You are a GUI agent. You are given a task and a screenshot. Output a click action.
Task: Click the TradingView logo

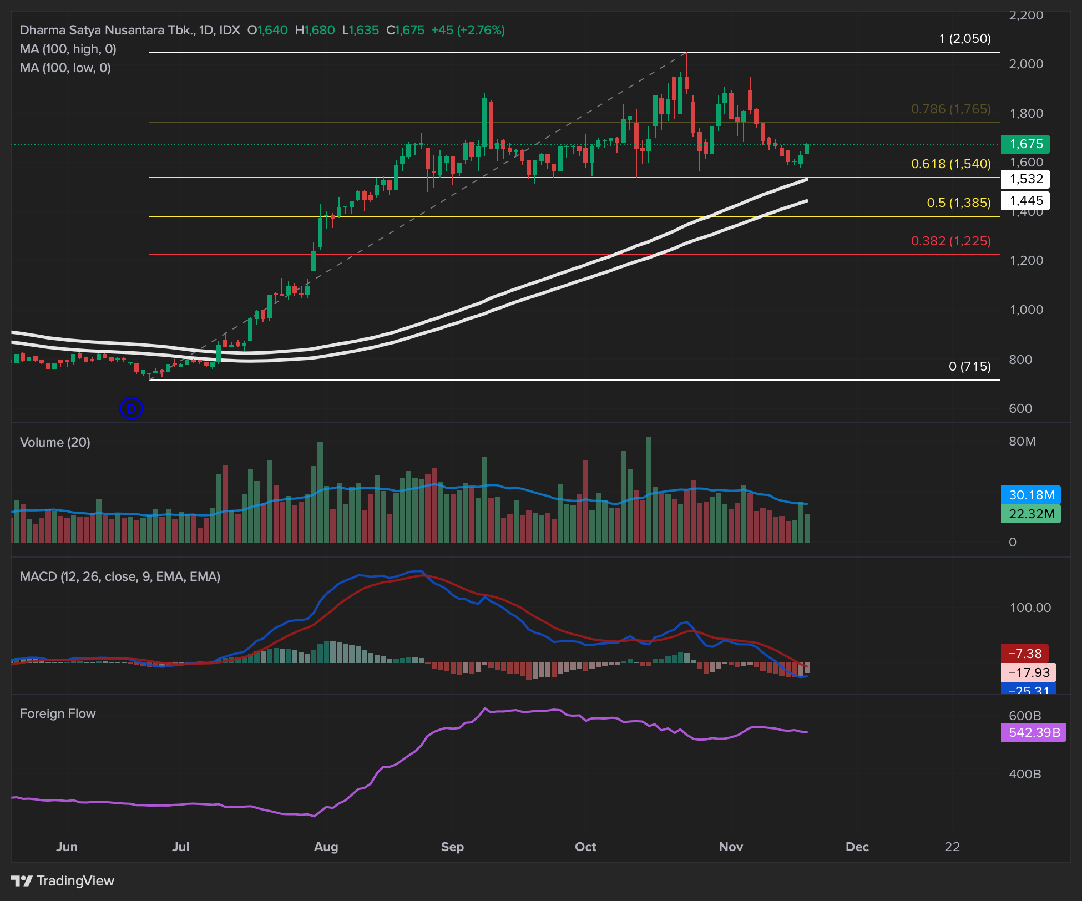click(63, 880)
